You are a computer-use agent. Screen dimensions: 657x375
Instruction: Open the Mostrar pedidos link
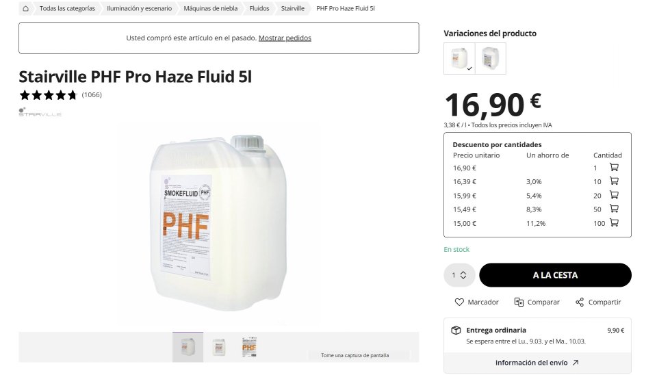[285, 38]
